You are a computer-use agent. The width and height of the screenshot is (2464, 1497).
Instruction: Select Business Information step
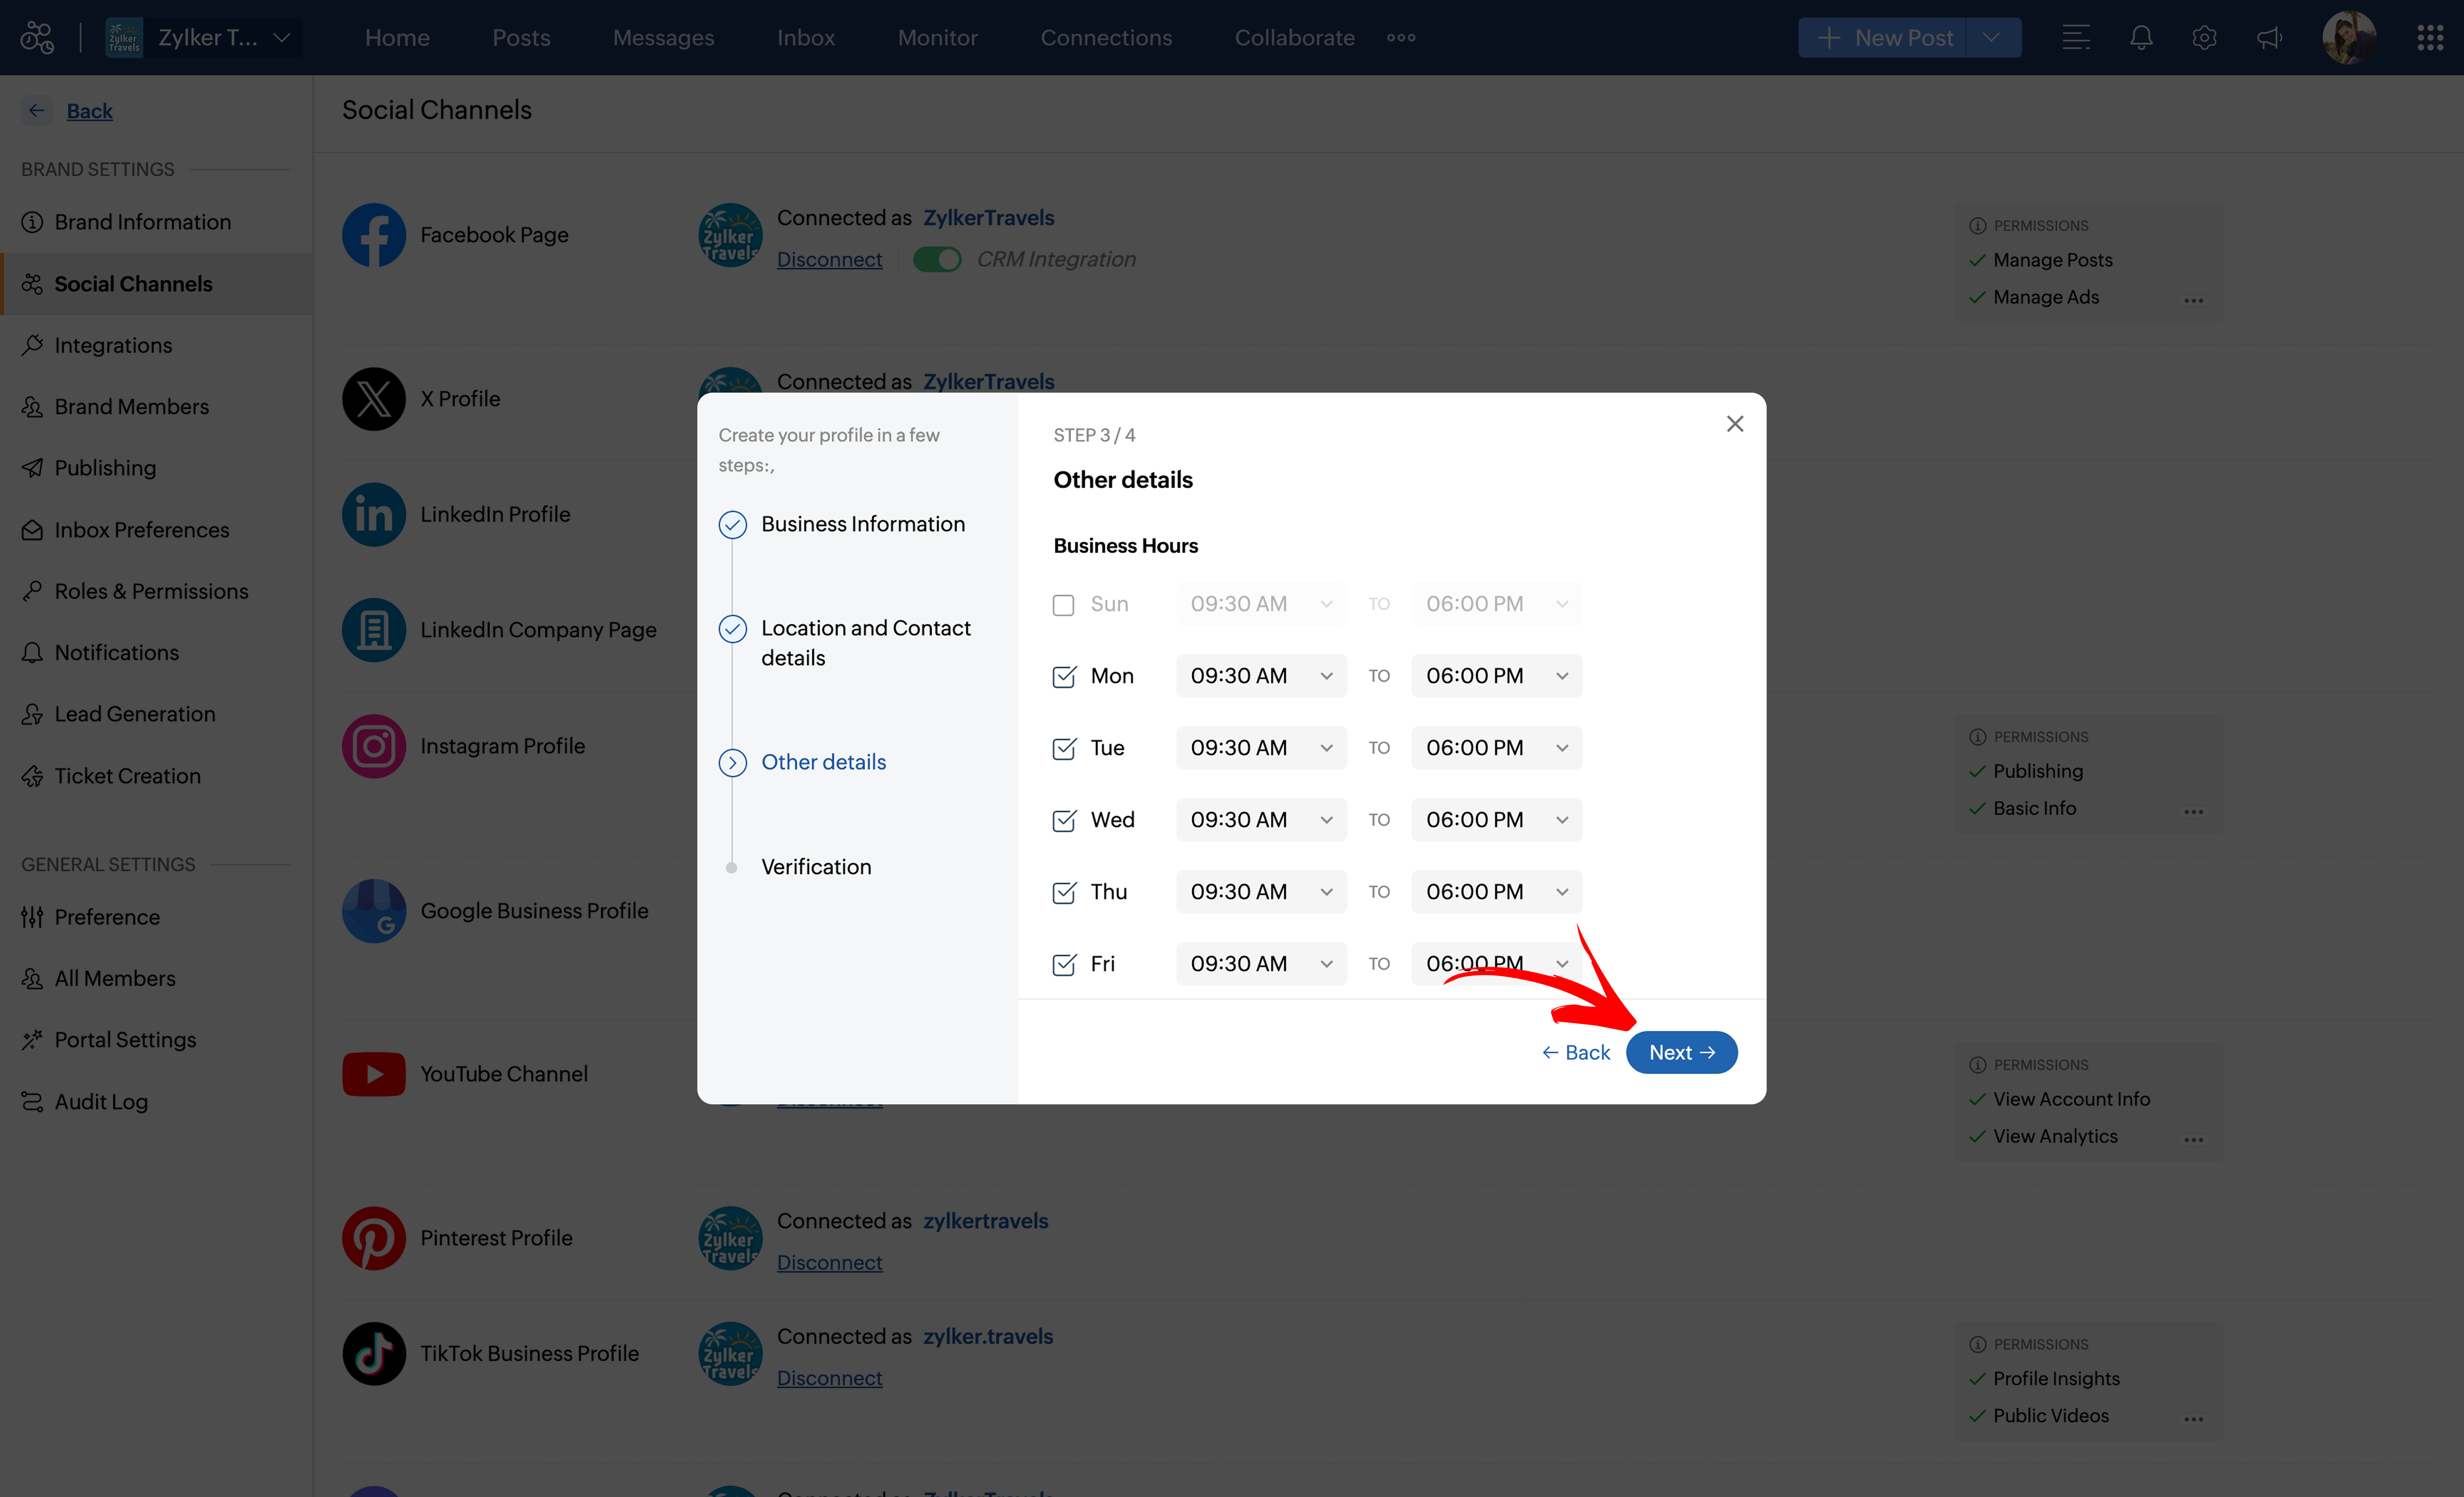click(862, 524)
